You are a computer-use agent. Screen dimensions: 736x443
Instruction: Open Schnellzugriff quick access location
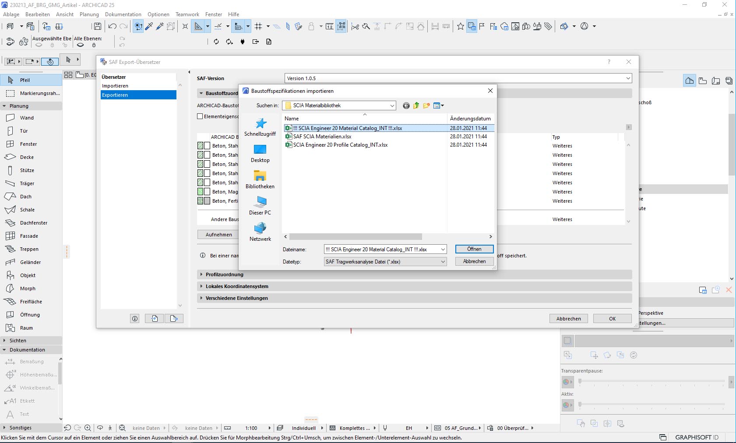[x=260, y=127]
